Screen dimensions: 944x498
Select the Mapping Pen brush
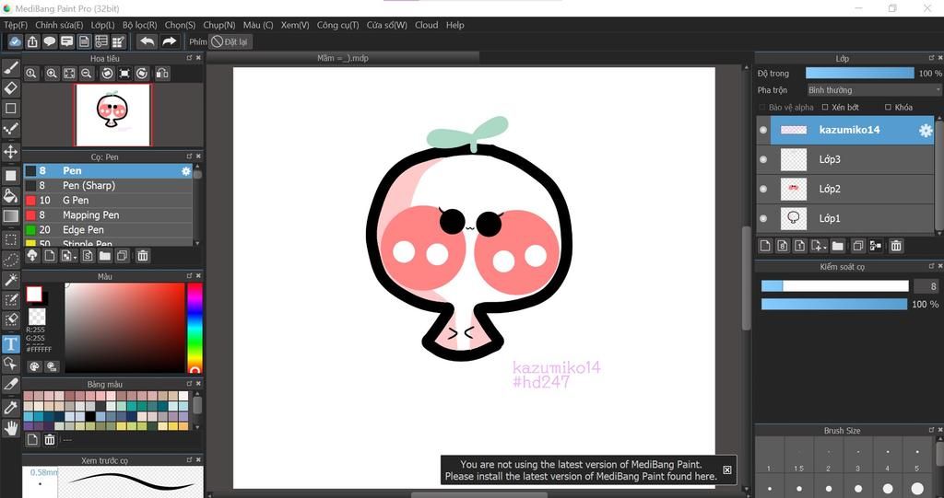click(x=108, y=214)
